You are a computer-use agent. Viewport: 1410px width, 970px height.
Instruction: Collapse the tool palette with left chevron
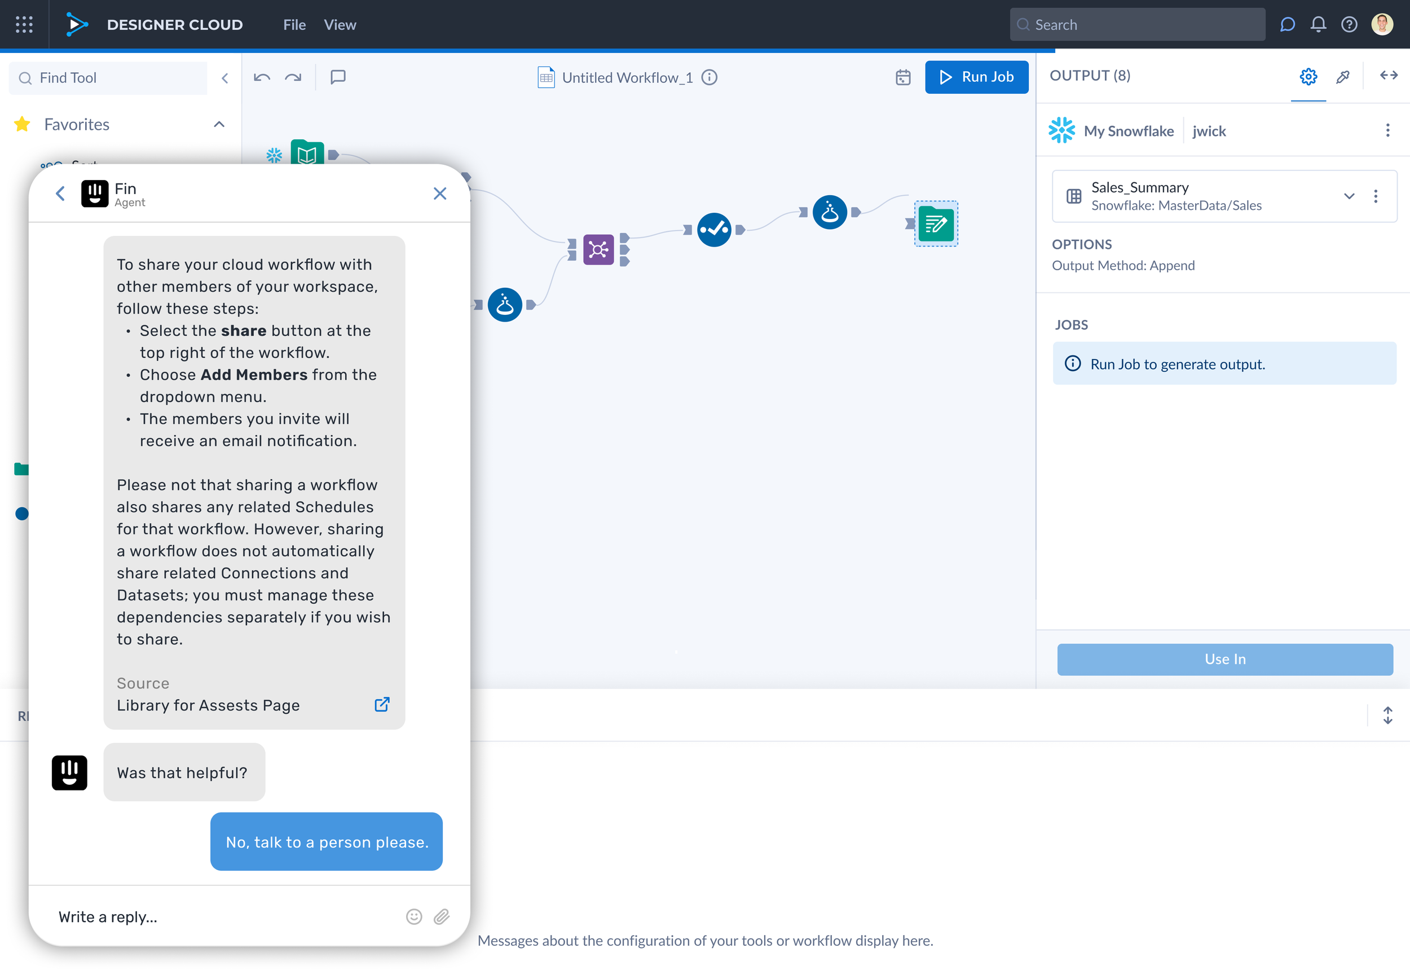225,78
